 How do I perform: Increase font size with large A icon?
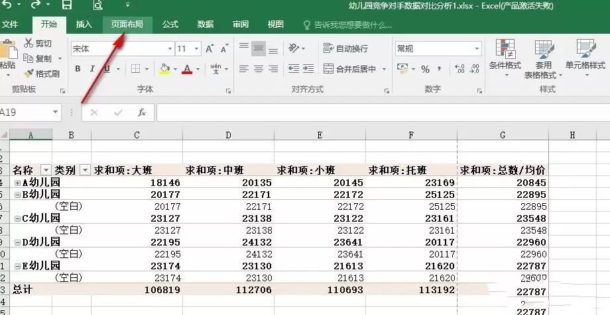(x=210, y=48)
